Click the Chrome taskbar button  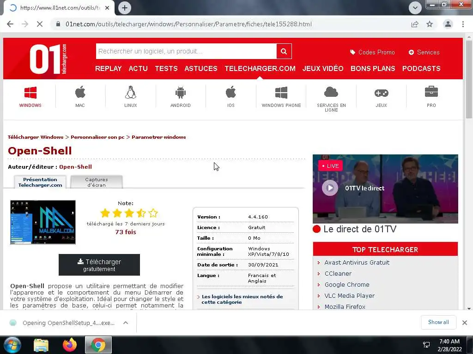(98, 345)
